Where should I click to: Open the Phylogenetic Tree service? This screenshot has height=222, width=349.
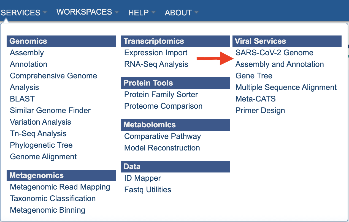coord(41,145)
